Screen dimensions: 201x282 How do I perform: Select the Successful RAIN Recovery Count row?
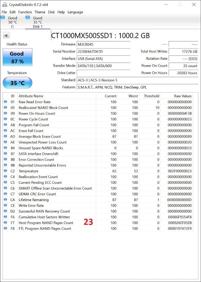98,211
